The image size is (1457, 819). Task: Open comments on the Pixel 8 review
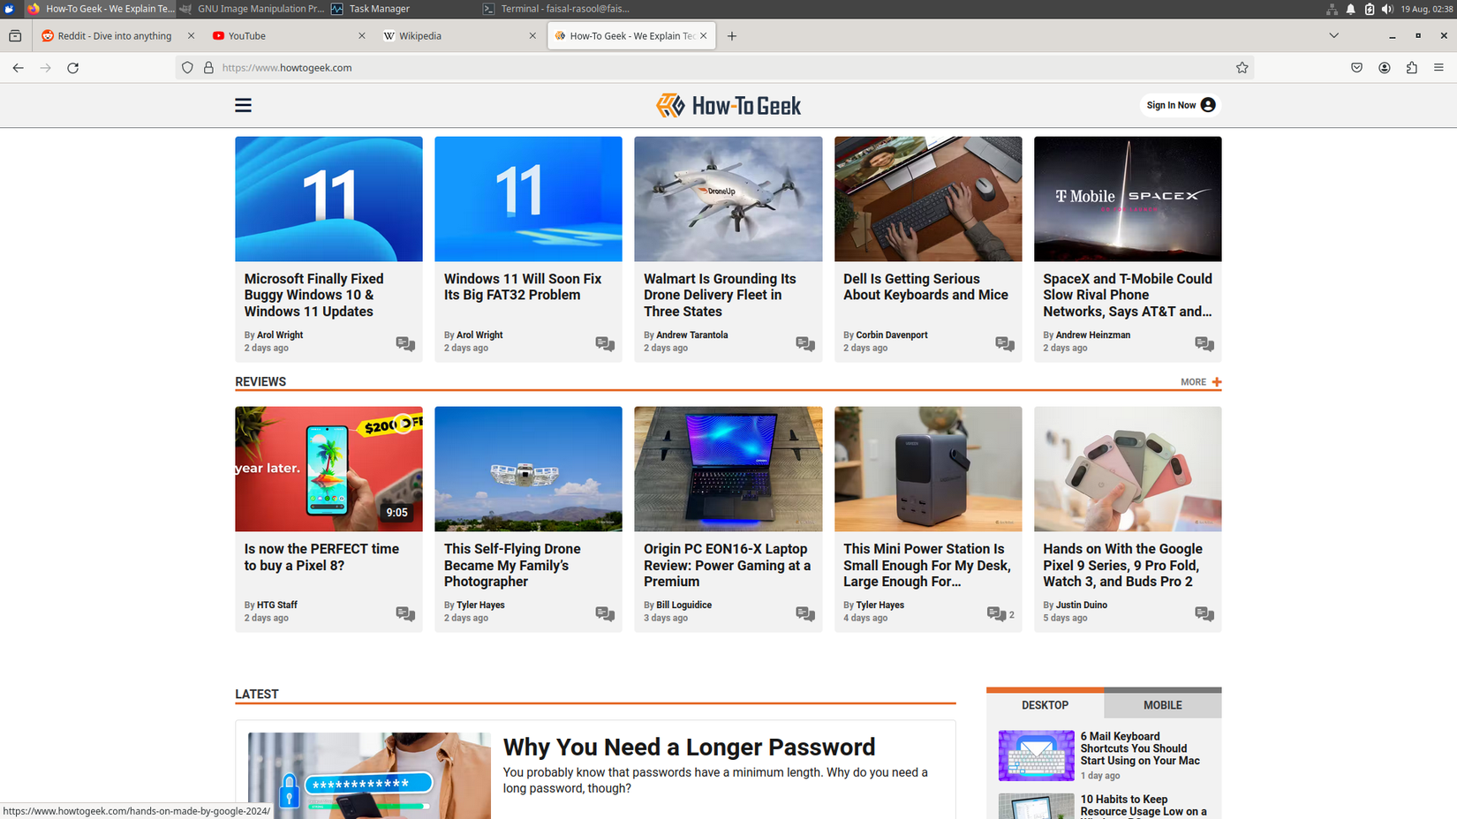[405, 613]
